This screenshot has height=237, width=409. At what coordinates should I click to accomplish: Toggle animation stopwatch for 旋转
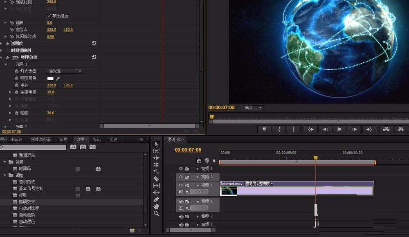click(12, 22)
